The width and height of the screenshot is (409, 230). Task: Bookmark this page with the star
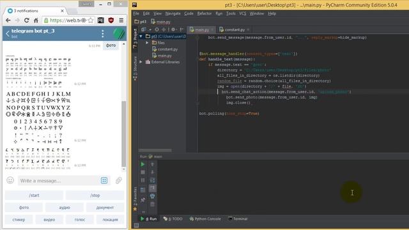click(x=91, y=20)
